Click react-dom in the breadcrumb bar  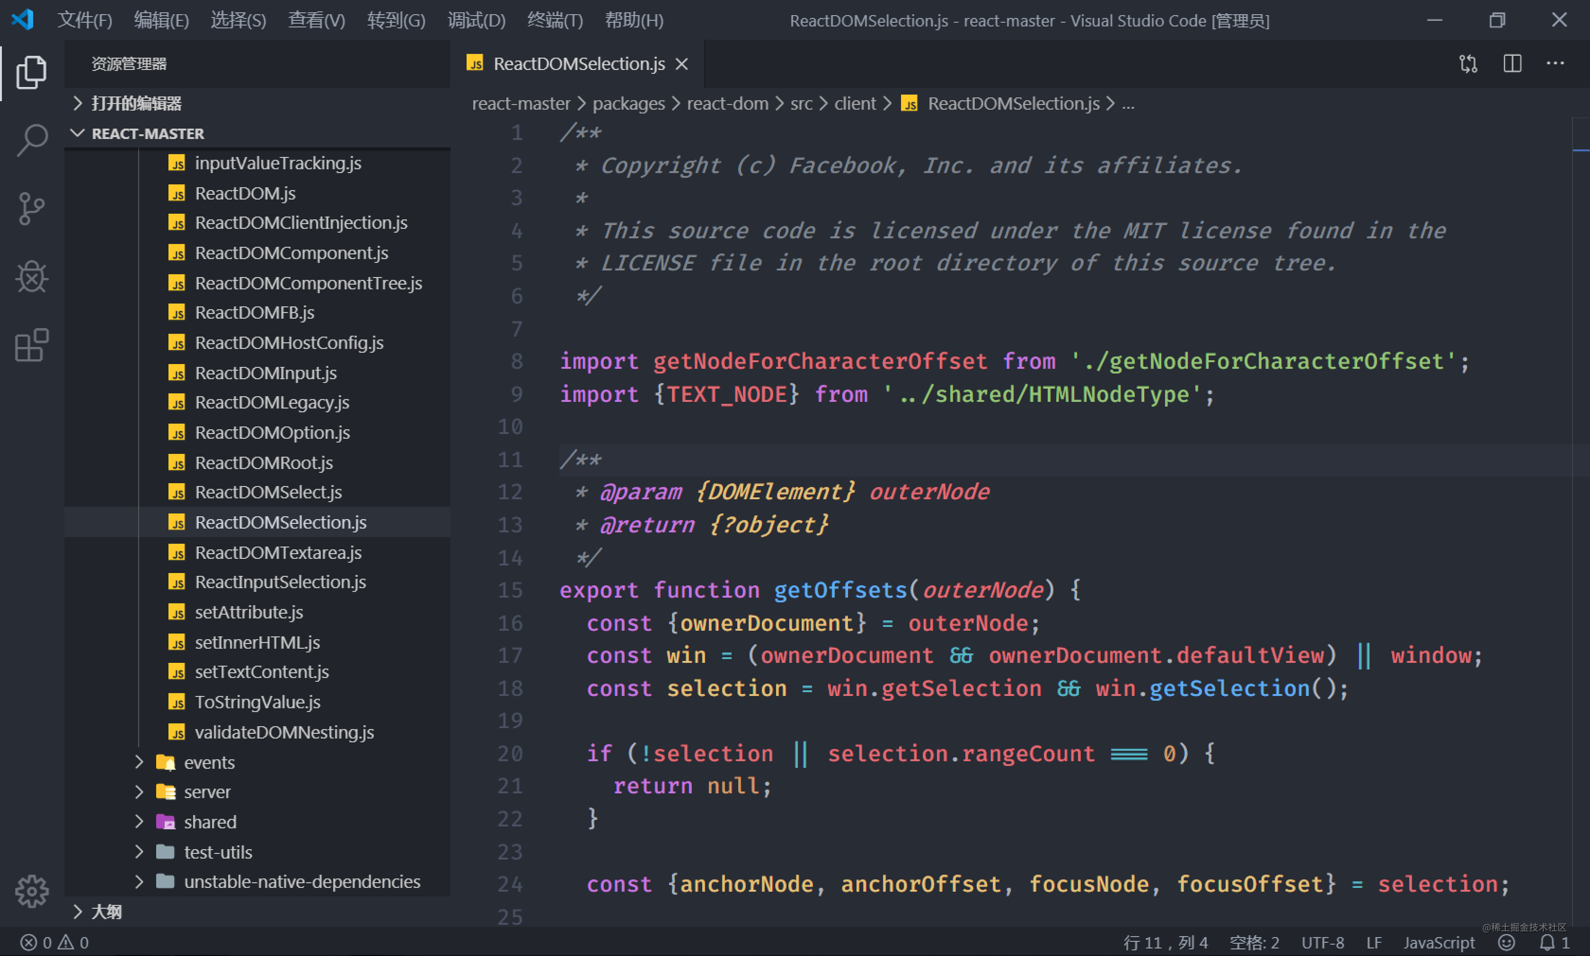pyautogui.click(x=727, y=103)
